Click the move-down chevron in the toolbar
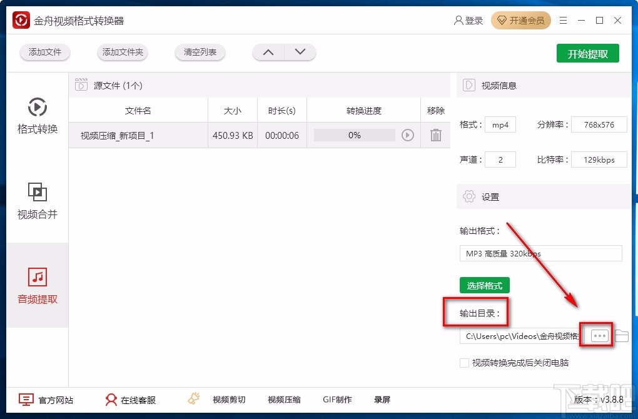 (300, 53)
